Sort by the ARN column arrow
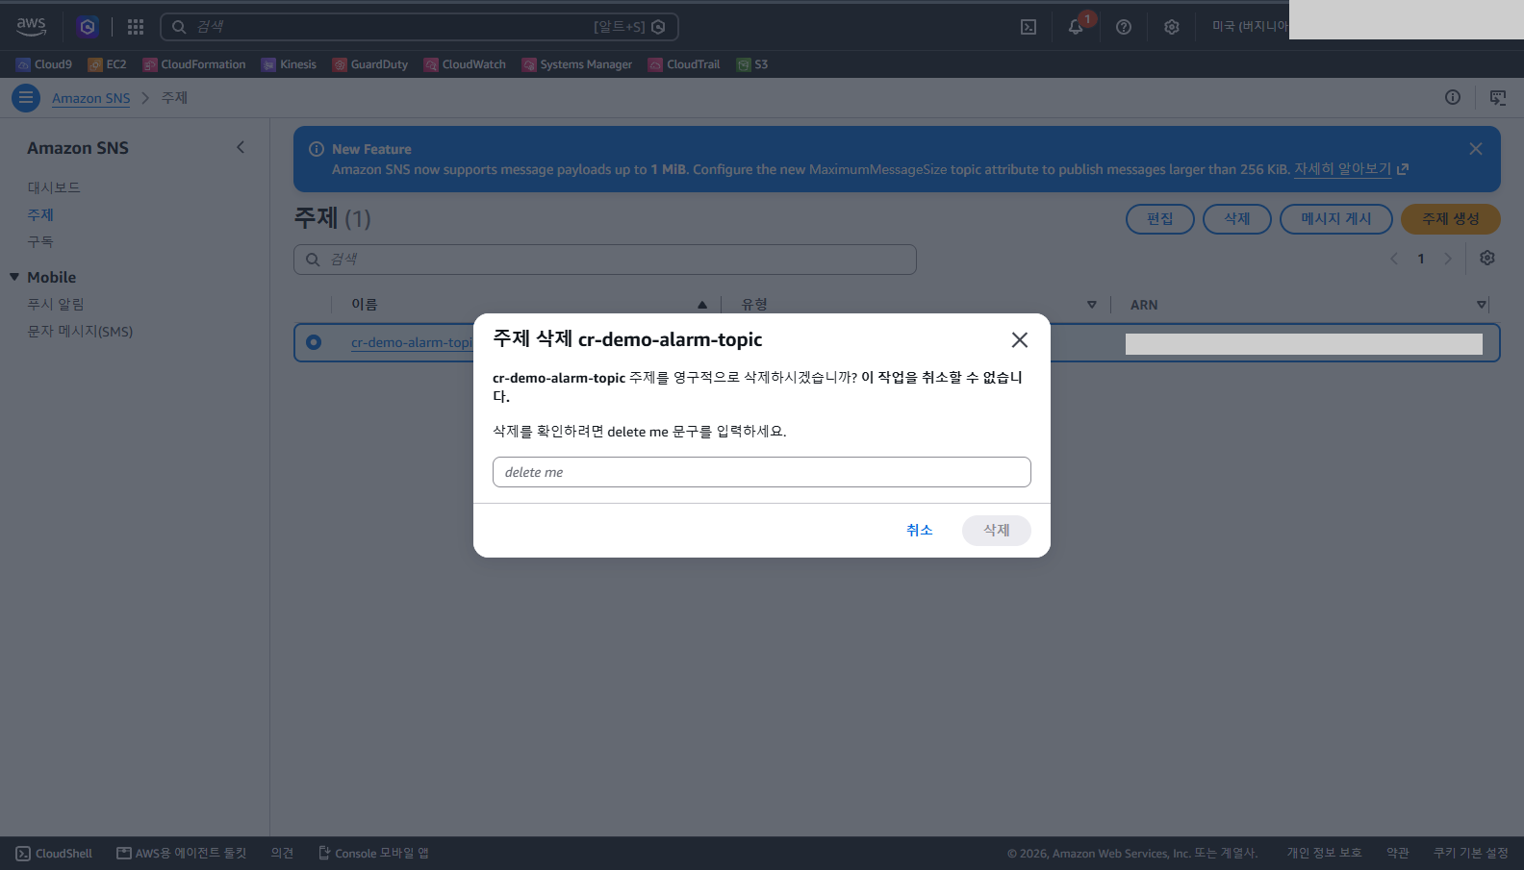Image resolution: width=1524 pixels, height=870 pixels. tap(1482, 305)
